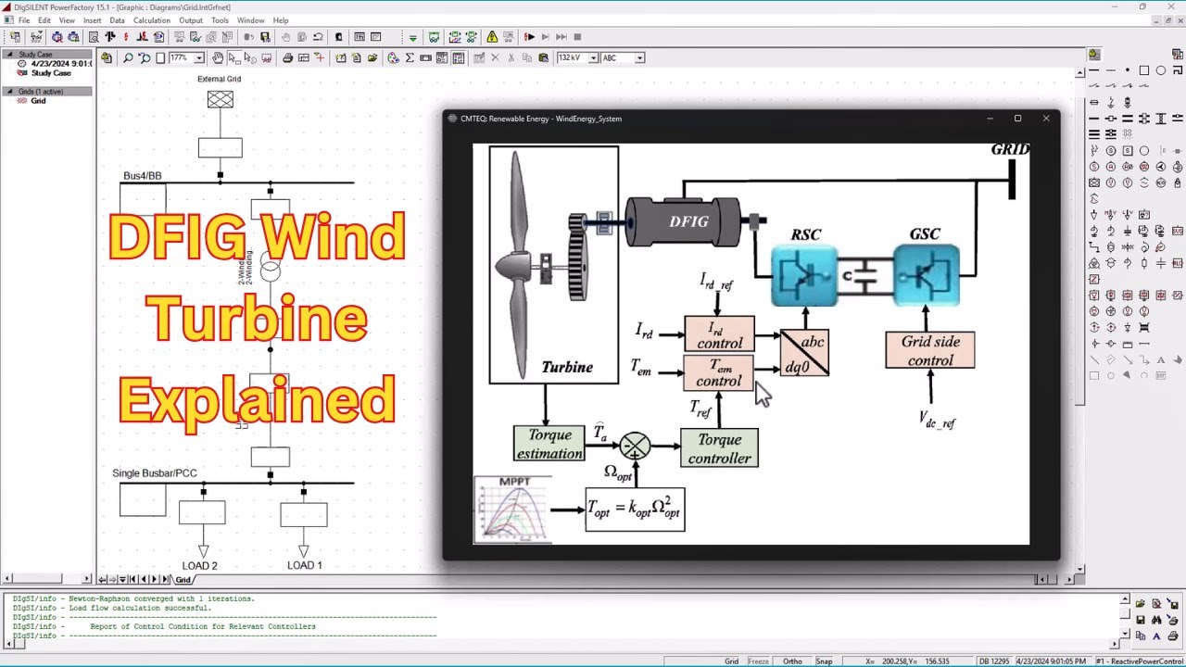The height and width of the screenshot is (667, 1186).
Task: Open the Calculation menu
Action: pos(152,20)
